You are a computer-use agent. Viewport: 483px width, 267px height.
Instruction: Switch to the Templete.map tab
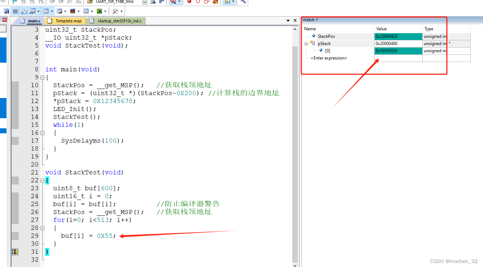pos(65,21)
